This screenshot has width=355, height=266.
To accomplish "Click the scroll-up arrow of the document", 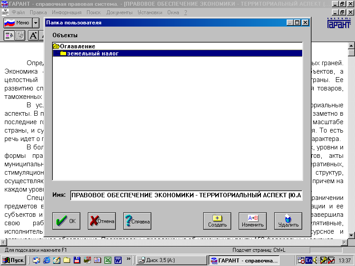I will (351, 46).
